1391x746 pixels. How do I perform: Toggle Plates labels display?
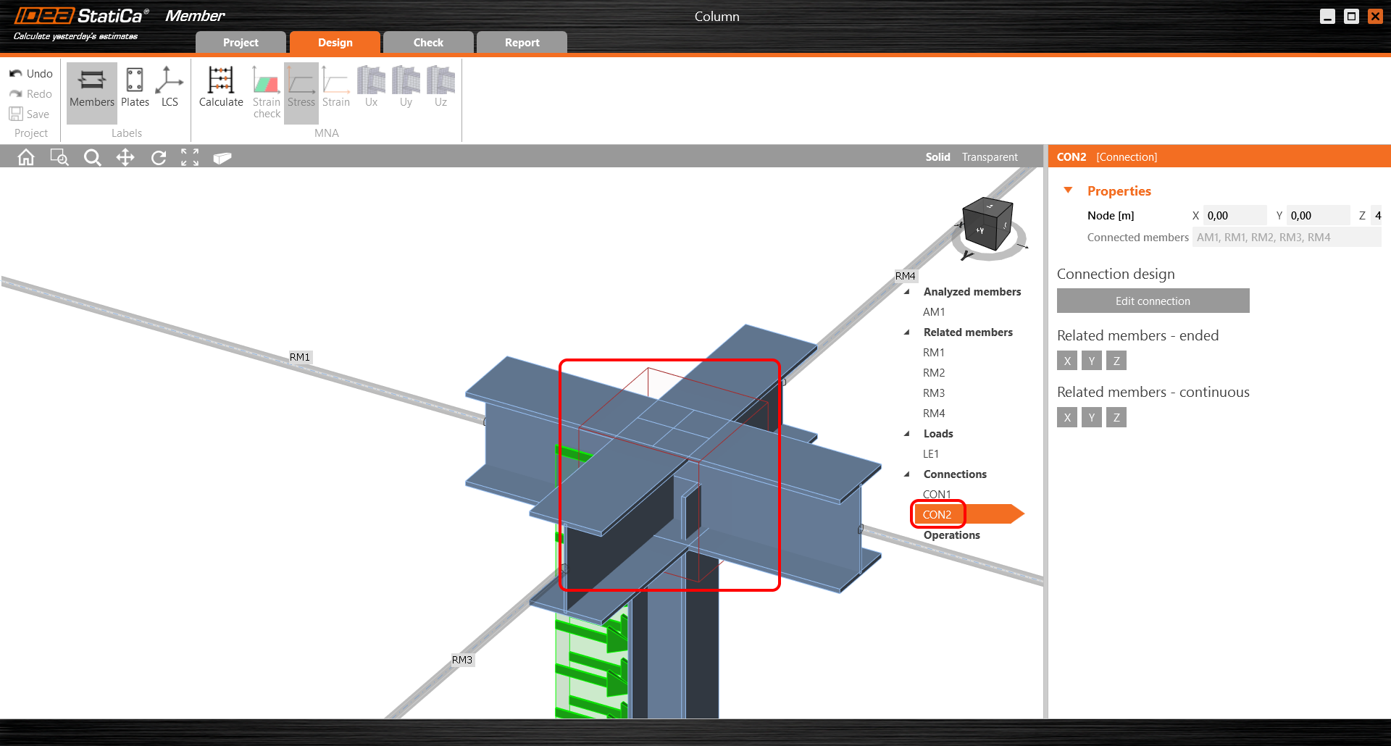(x=135, y=87)
